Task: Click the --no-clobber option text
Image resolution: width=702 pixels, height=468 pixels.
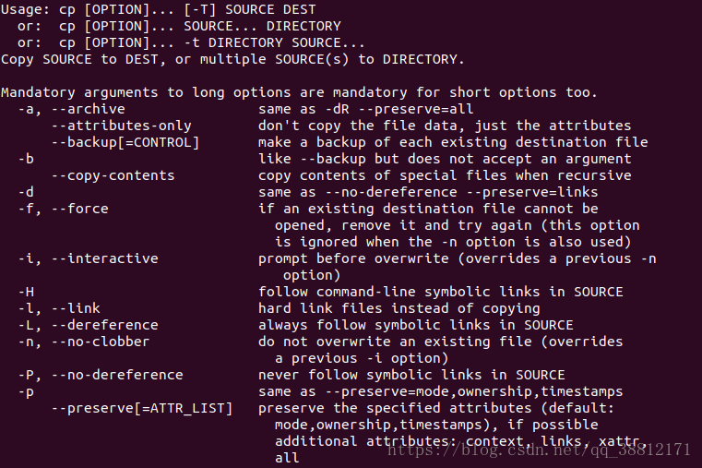Action: [101, 342]
